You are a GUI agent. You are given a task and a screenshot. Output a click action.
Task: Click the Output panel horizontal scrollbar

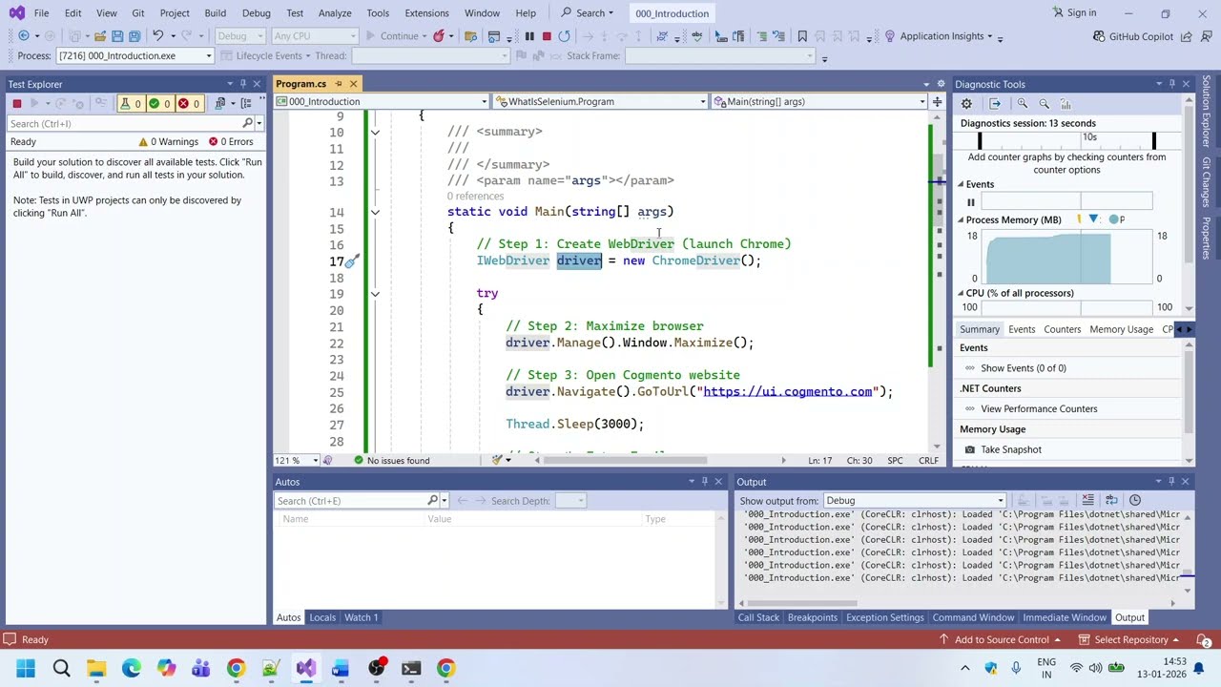[801, 603]
